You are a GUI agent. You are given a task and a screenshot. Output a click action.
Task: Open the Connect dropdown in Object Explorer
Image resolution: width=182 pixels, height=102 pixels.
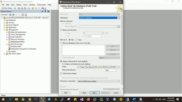pyautogui.click(x=5, y=14)
